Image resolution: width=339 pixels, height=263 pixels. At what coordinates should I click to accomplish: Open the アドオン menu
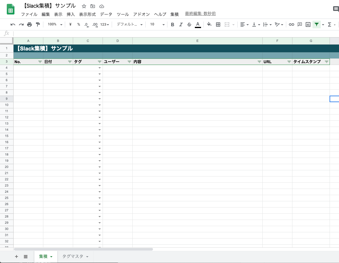point(141,14)
